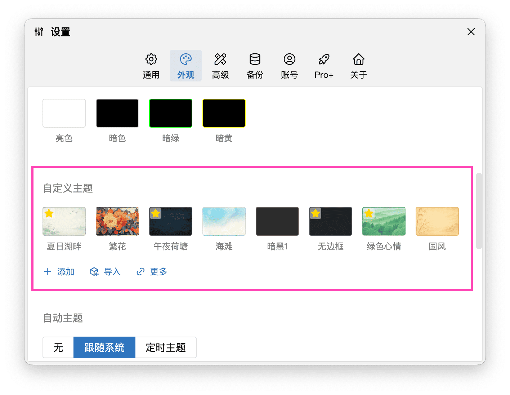Click the star badge on 午夜荷塘 theme
Screen dimensions: 510x395
click(156, 213)
